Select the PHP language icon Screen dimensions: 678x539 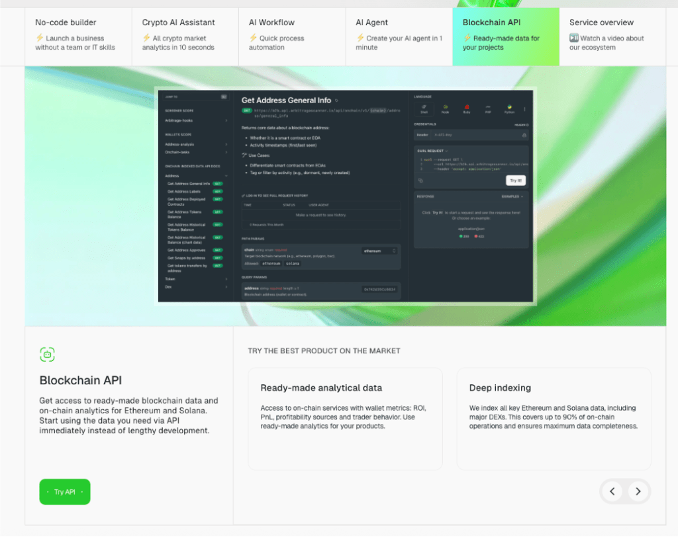[x=488, y=108]
